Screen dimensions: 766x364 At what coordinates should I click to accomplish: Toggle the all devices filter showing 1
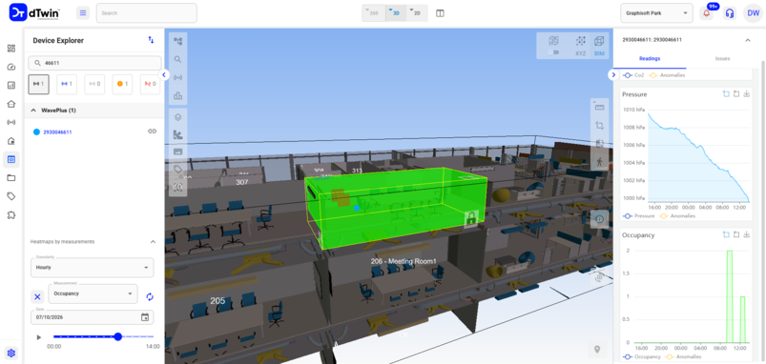pyautogui.click(x=38, y=84)
